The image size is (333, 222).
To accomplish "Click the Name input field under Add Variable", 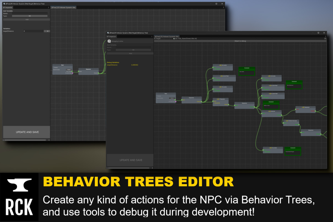I will (133, 47).
